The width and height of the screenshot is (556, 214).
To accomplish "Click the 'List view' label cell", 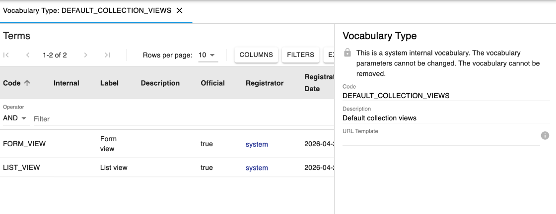I will click(x=114, y=167).
